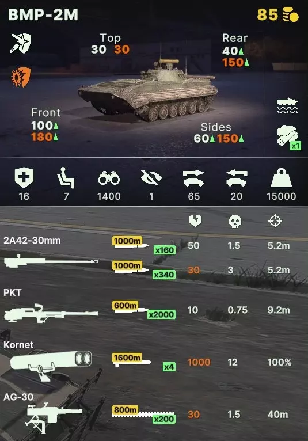Click the binoculars optics range icon
Image resolution: width=308 pixels, height=441 pixels.
(x=109, y=178)
